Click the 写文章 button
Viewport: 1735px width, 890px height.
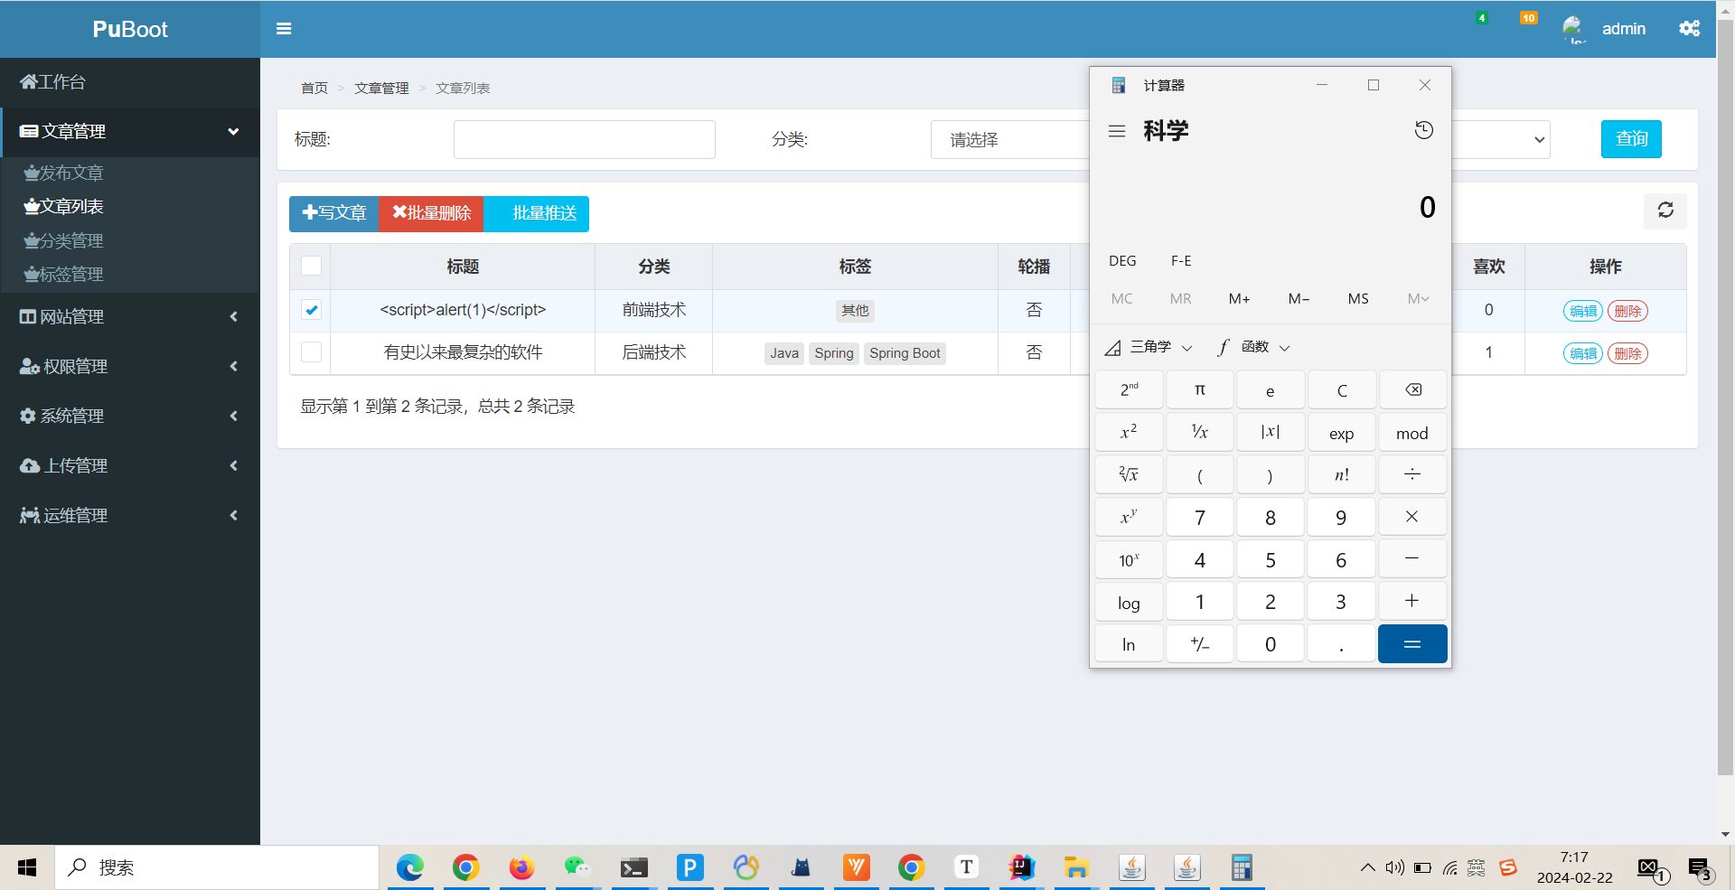coord(334,213)
